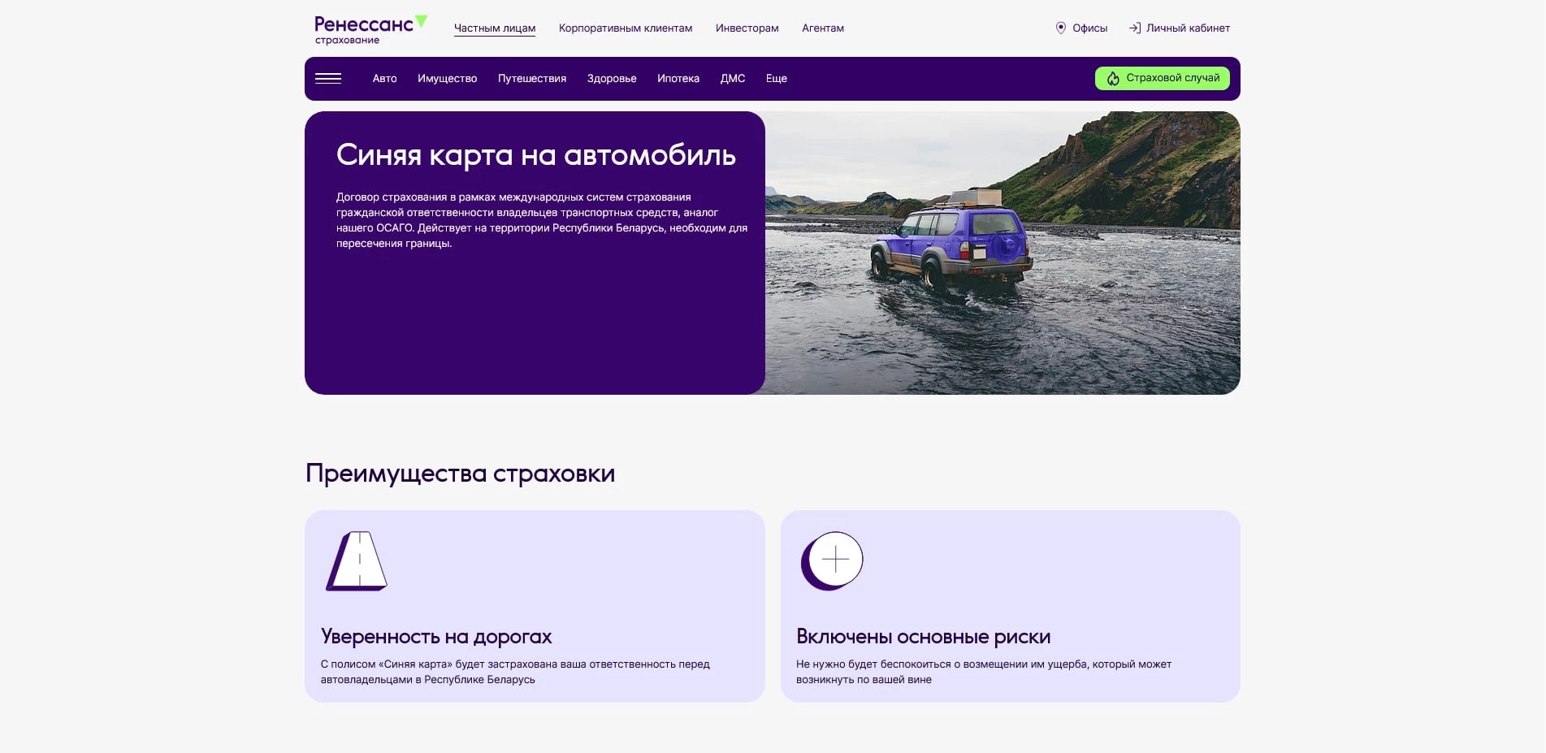Select the Здоровье menu item
Image resolution: width=1546 pixels, height=753 pixels.
pos(611,78)
